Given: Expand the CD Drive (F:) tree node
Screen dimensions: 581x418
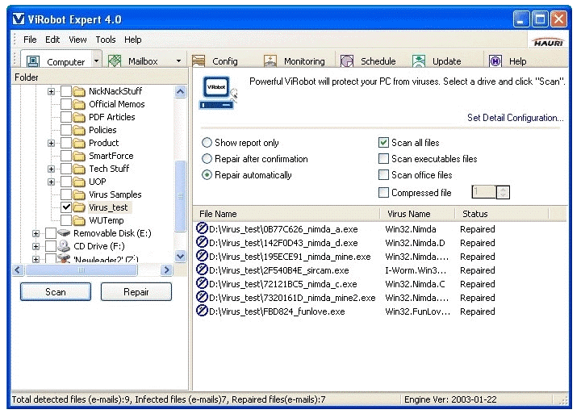Looking at the screenshot, I should 36,246.
